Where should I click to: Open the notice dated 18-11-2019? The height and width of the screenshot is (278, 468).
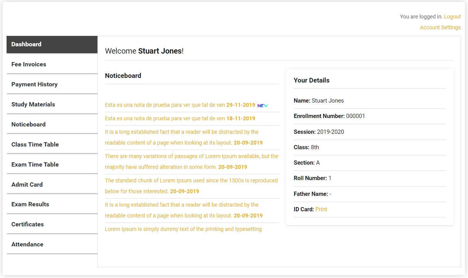pos(180,118)
